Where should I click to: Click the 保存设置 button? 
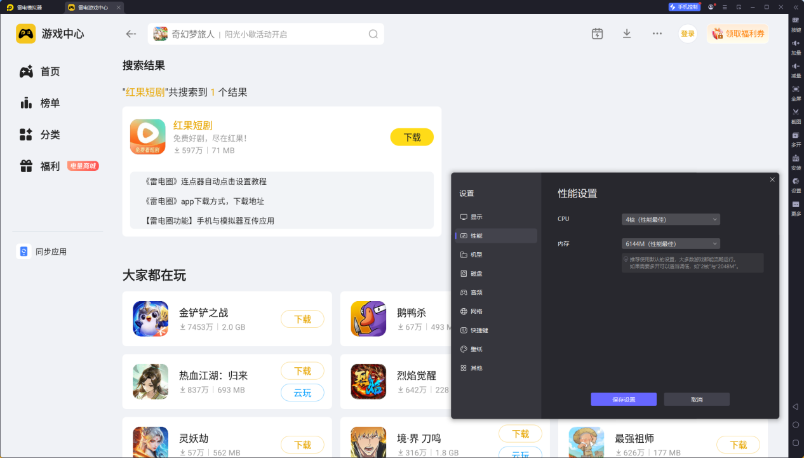(624, 399)
